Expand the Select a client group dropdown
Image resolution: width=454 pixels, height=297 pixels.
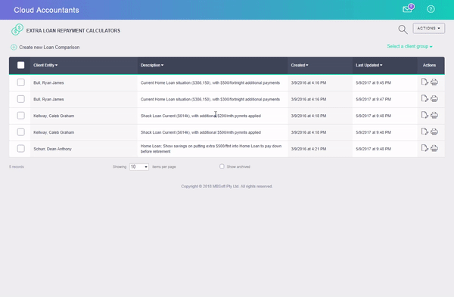(409, 46)
